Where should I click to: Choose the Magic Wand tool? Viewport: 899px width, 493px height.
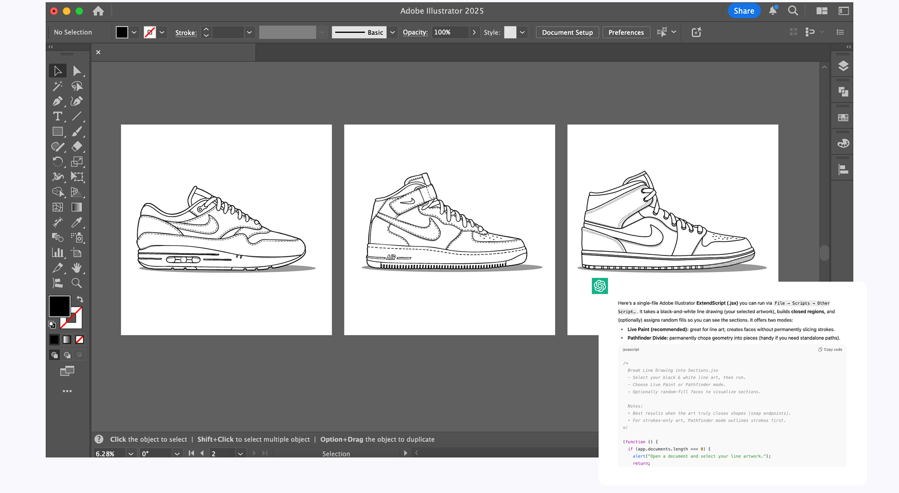[58, 86]
